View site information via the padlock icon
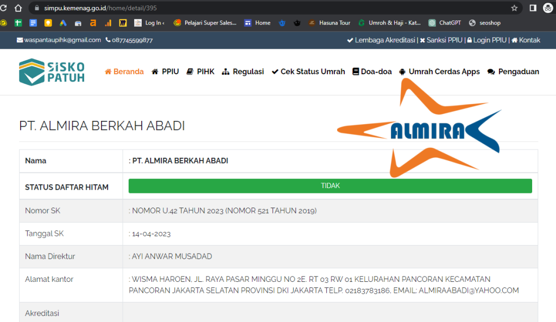Image resolution: width=556 pixels, height=322 pixels. click(x=36, y=8)
